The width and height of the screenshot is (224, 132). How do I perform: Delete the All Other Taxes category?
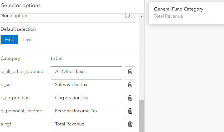pos(130,72)
